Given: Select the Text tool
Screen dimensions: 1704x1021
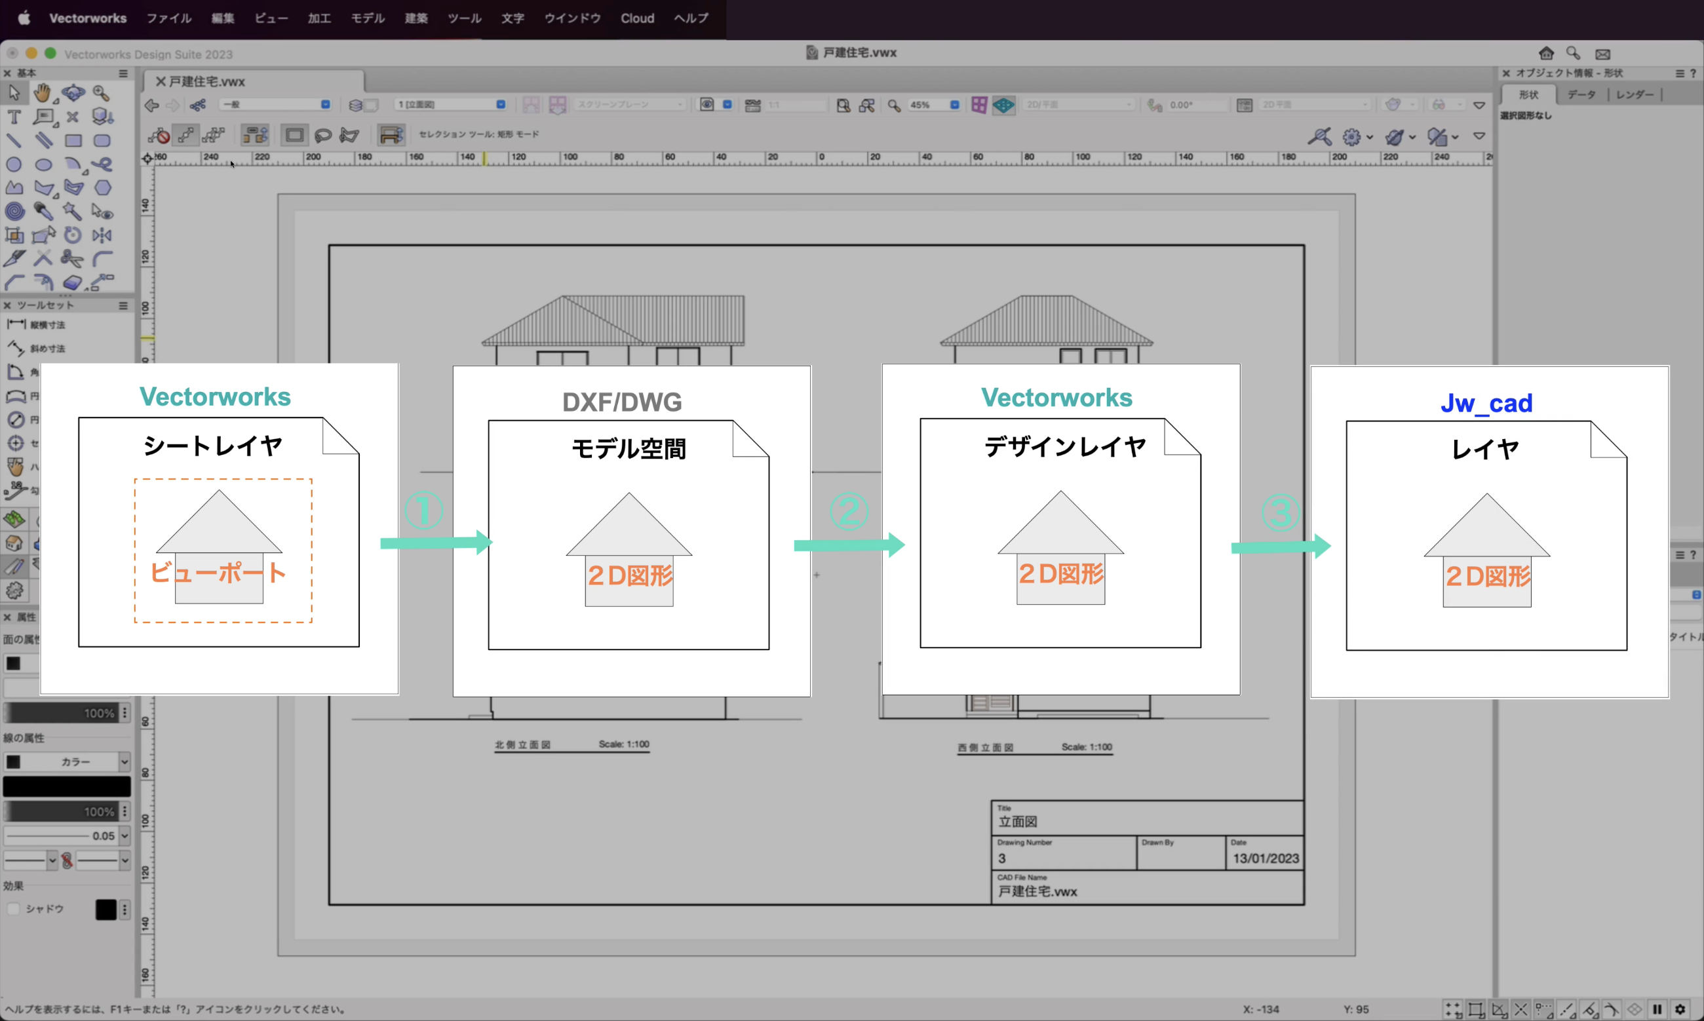Looking at the screenshot, I should point(14,117).
